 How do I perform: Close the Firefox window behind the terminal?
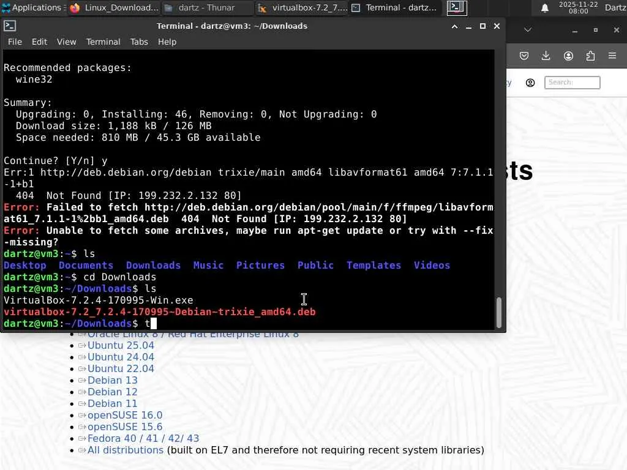[x=616, y=31]
